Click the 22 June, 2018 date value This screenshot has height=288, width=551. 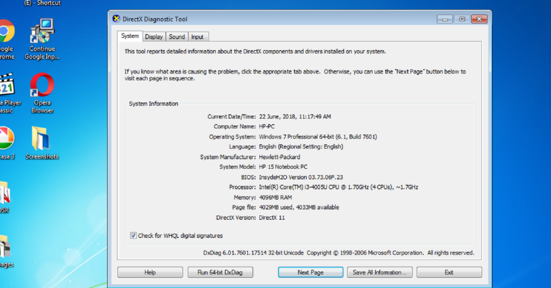click(x=295, y=117)
